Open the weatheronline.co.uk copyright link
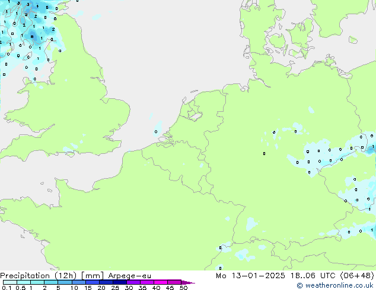The height and width of the screenshot is (290, 376). 335,285
